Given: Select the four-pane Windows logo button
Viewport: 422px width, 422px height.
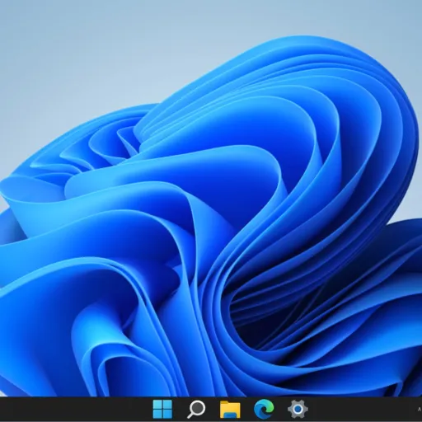Looking at the screenshot, I should click(162, 409).
